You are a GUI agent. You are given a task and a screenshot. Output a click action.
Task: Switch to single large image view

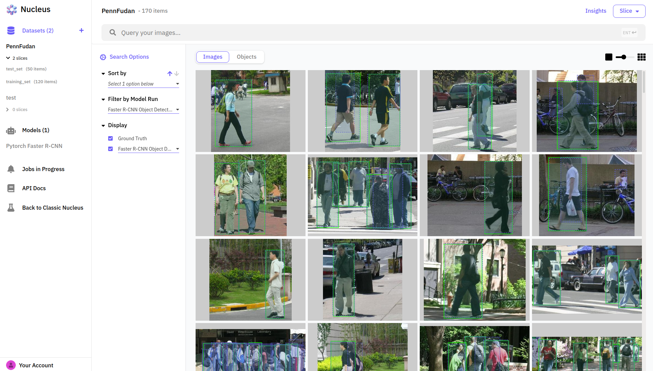click(609, 57)
